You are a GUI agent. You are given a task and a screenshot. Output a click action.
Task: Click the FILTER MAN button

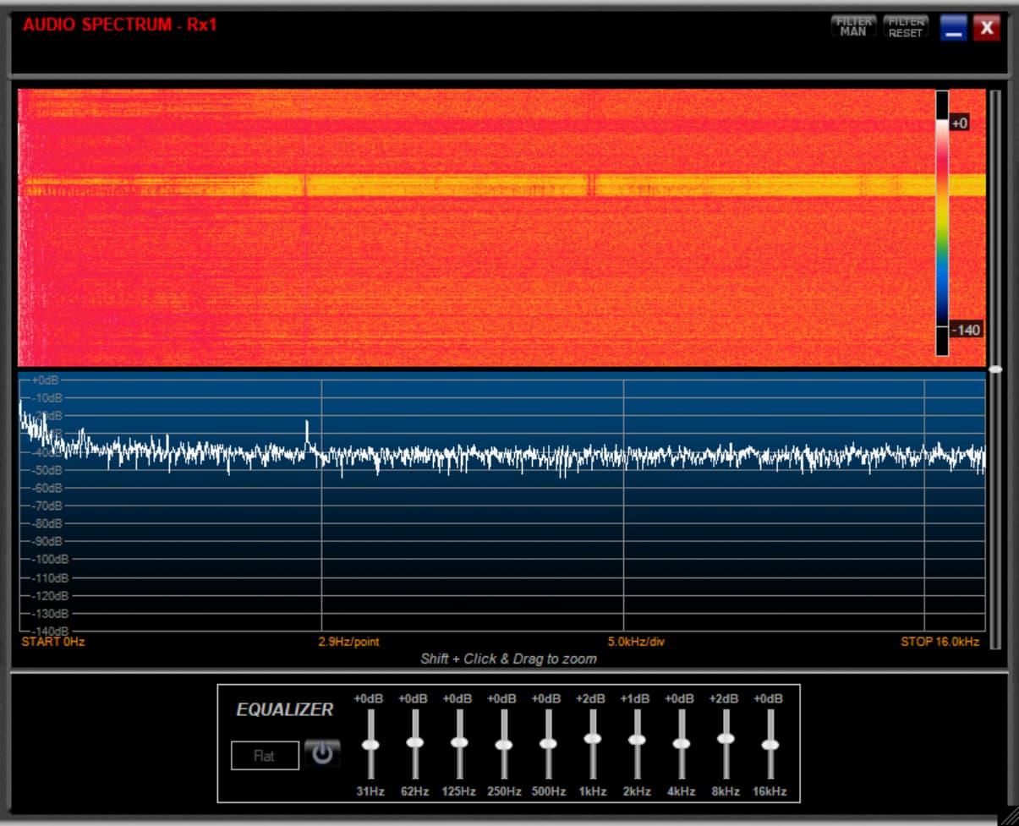(853, 27)
